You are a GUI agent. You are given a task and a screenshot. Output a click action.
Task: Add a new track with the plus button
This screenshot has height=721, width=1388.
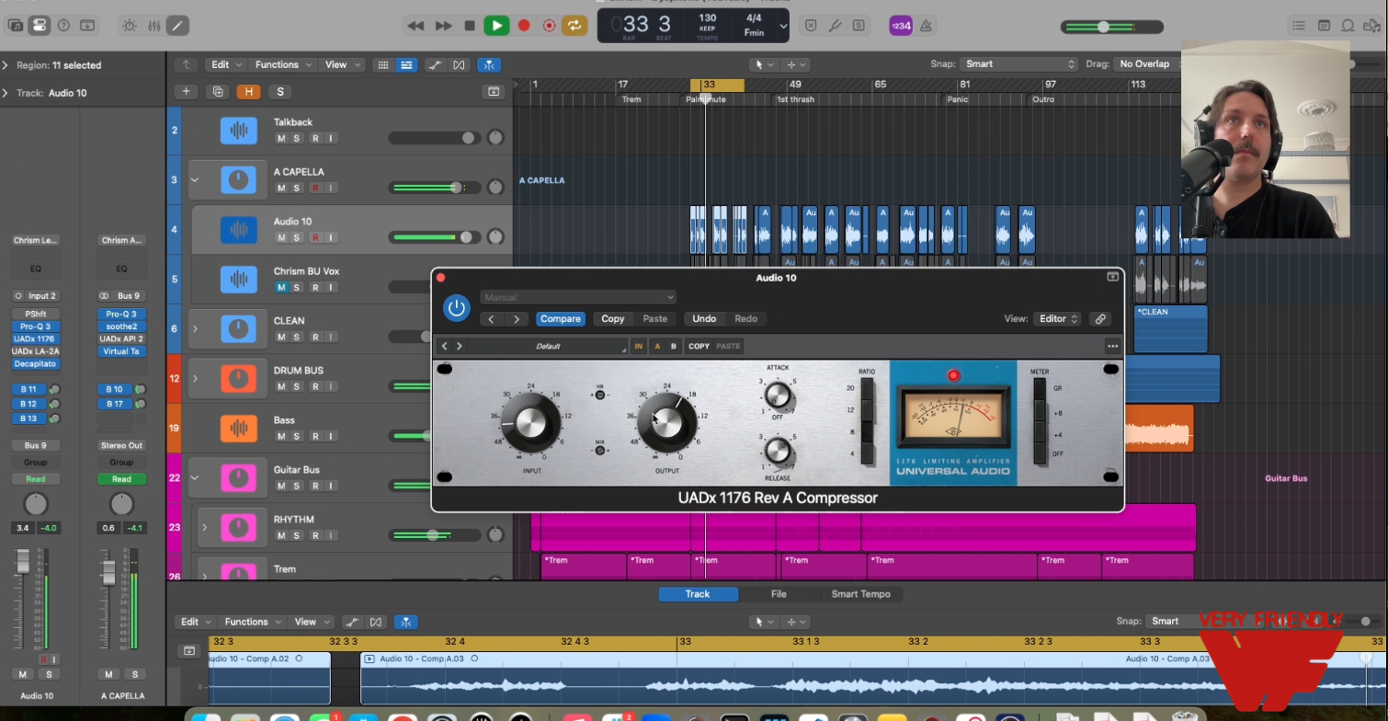pos(186,91)
